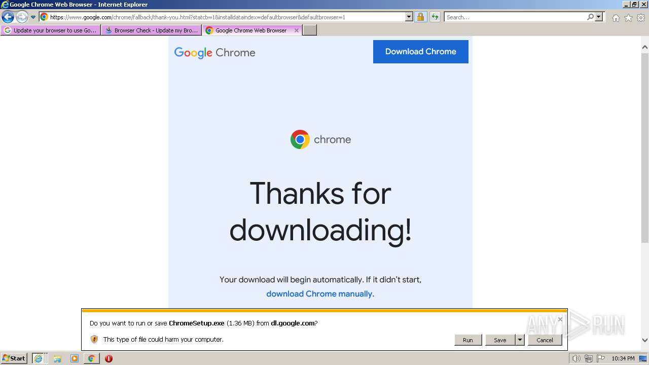The height and width of the screenshot is (365, 649).
Task: Click the Show desktop tray icon
Action: (643, 358)
